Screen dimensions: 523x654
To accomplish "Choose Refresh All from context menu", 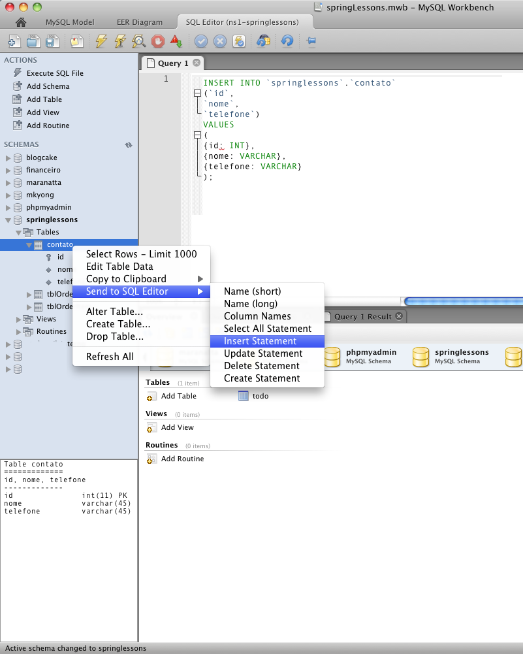I will pos(141,357).
